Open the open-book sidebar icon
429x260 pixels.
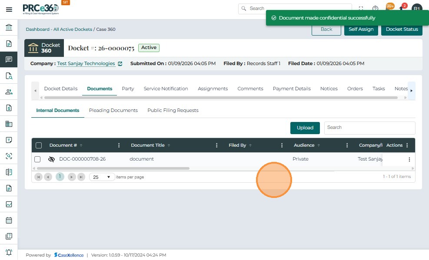(x=9, y=172)
